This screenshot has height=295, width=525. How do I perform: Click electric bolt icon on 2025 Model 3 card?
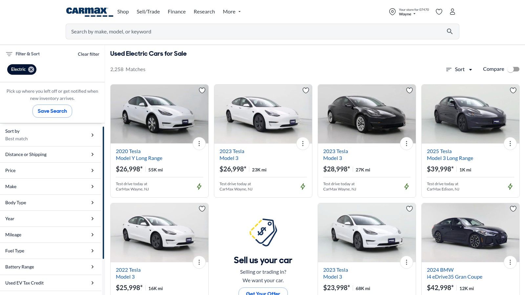coord(510,187)
